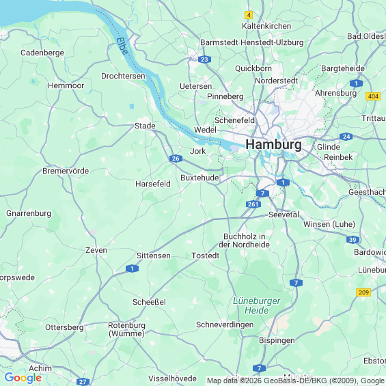386x386 pixels.
Task: Click the A39 highway shield near Winsen
Action: point(353,240)
